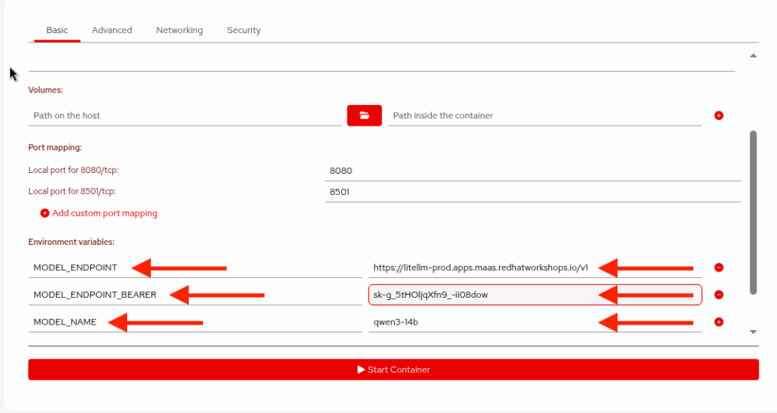The image size is (777, 413).
Task: Remove the MODEL_ENDPOINT_BEARER variable row
Action: [719, 295]
